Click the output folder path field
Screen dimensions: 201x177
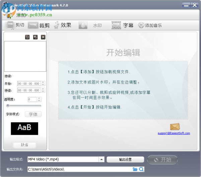click(79, 169)
